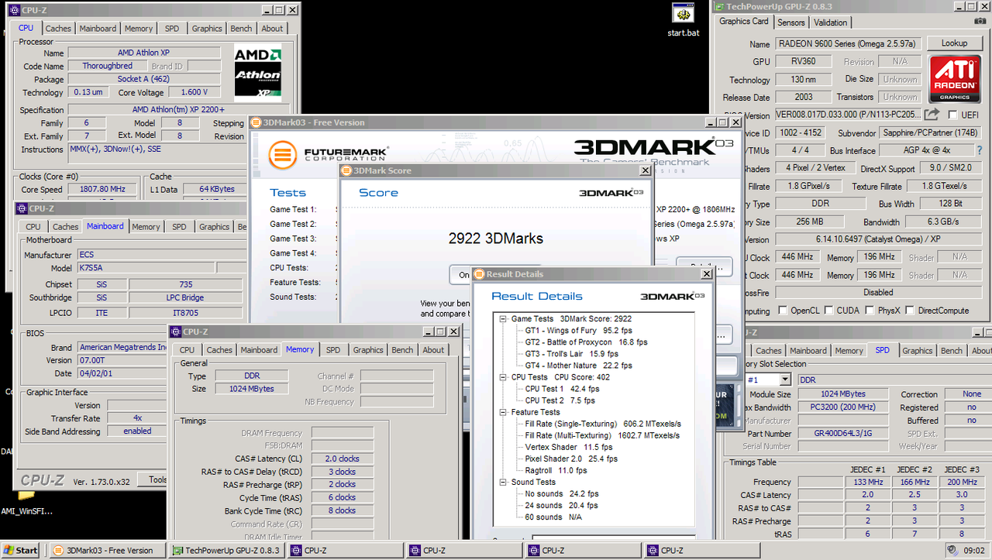The height and width of the screenshot is (560, 992).
Task: Collapse the Game Tests branch in Result Details
Action: click(504, 318)
